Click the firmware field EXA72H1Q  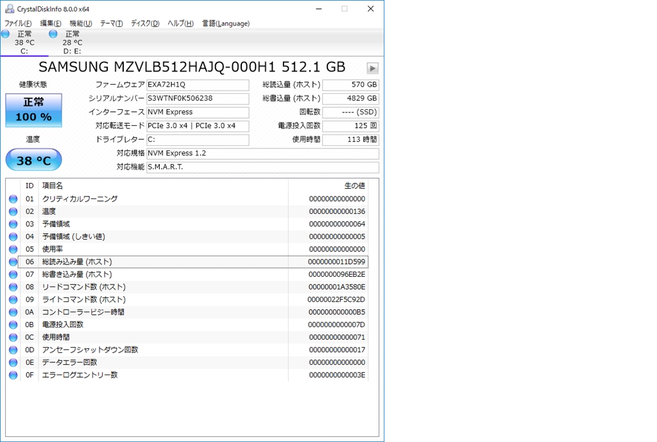click(198, 85)
